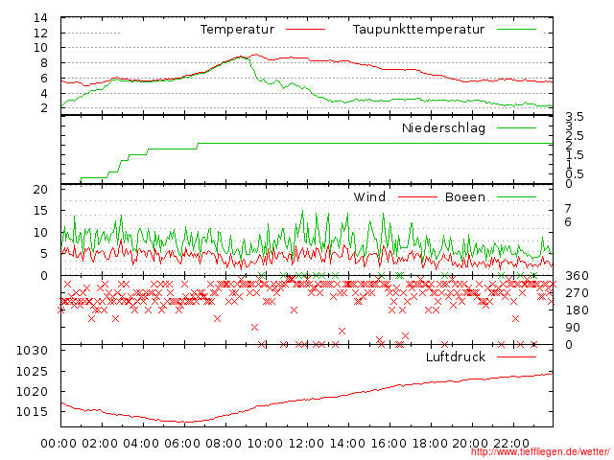Click the green Taupunkttemperatur legend line
This screenshot has width=614, height=460.
click(x=516, y=30)
